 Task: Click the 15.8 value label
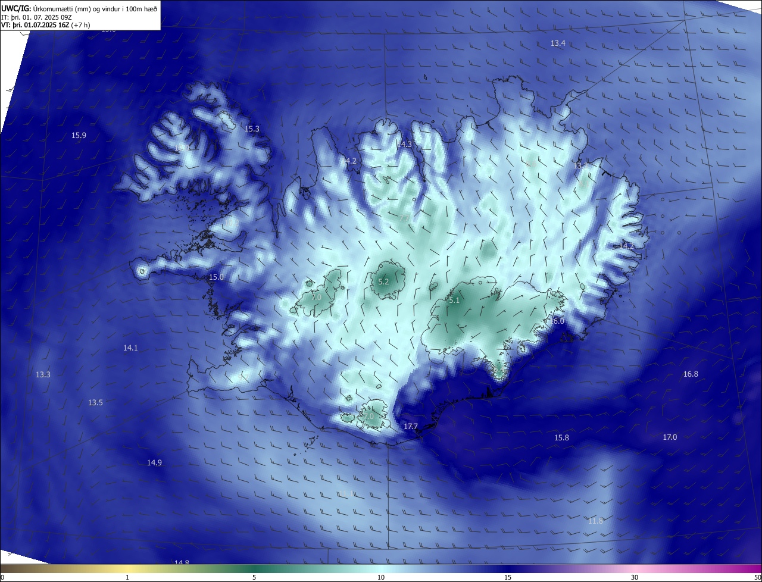tap(561, 438)
